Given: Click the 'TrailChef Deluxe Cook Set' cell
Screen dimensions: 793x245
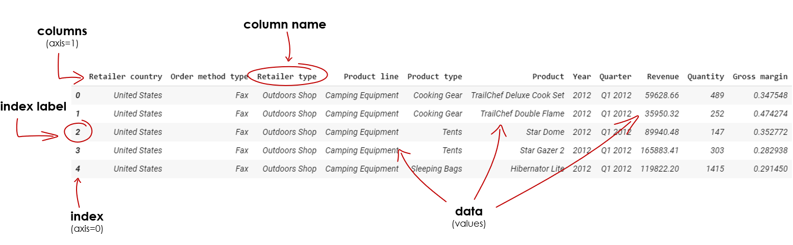Looking at the screenshot, I should [517, 95].
